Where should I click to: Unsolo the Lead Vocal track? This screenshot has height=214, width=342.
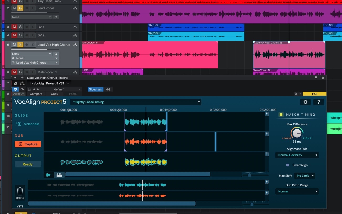click(20, 8)
